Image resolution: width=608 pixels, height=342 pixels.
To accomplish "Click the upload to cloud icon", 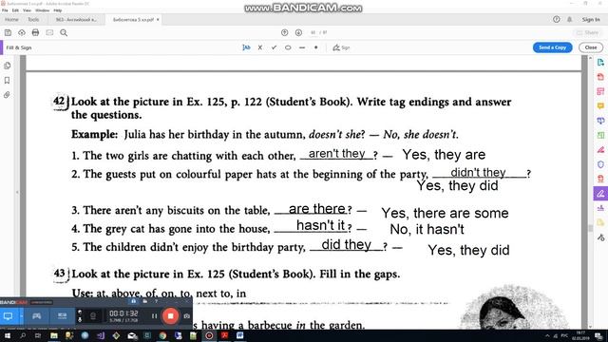I will coord(22,32).
